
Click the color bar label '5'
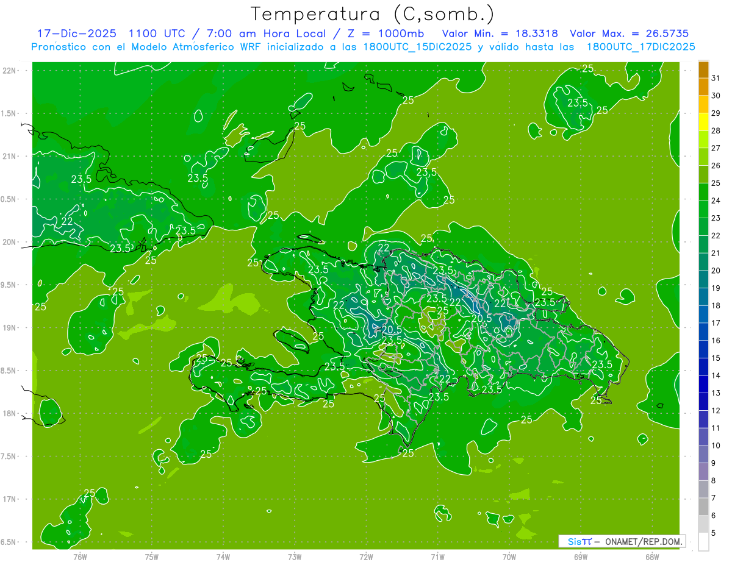coord(714,533)
